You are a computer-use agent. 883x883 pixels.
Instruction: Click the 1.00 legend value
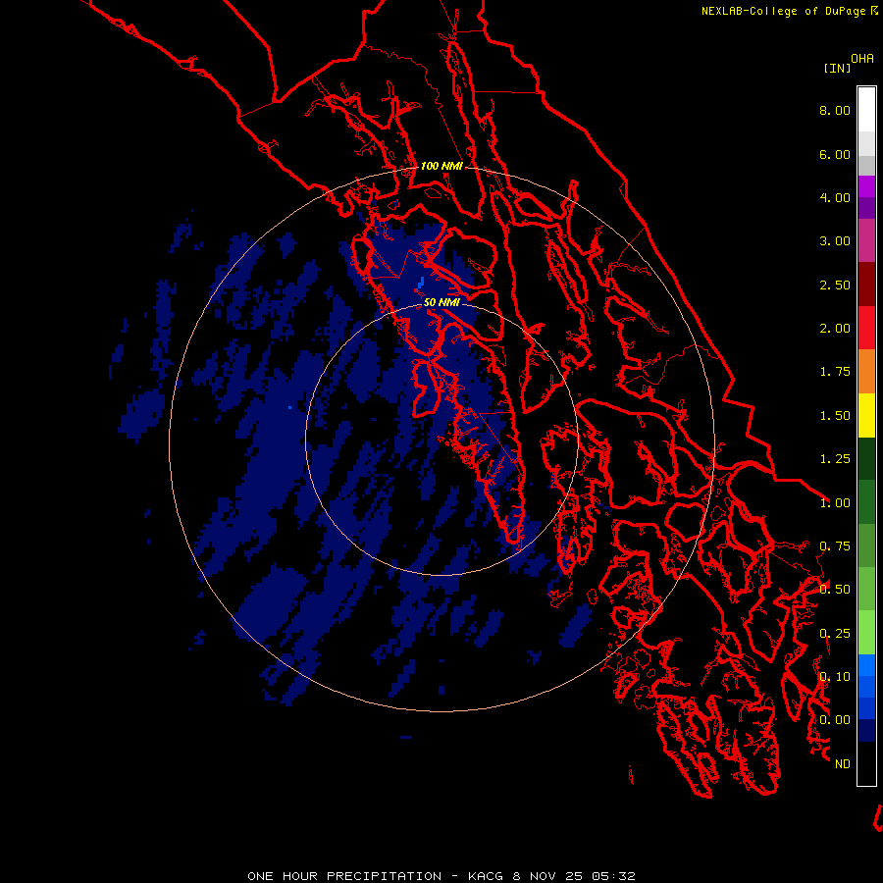pos(835,503)
